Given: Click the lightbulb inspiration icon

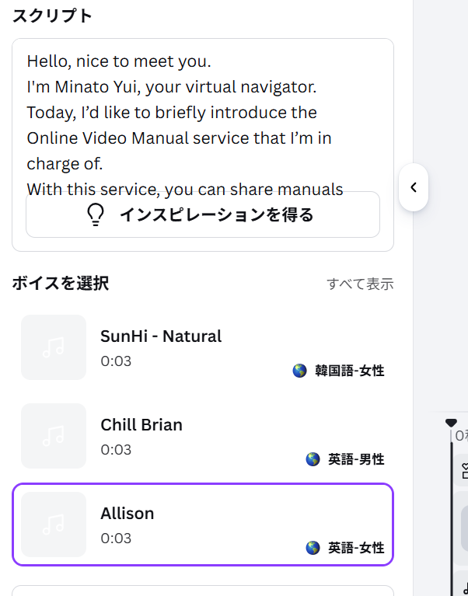Looking at the screenshot, I should tap(96, 214).
